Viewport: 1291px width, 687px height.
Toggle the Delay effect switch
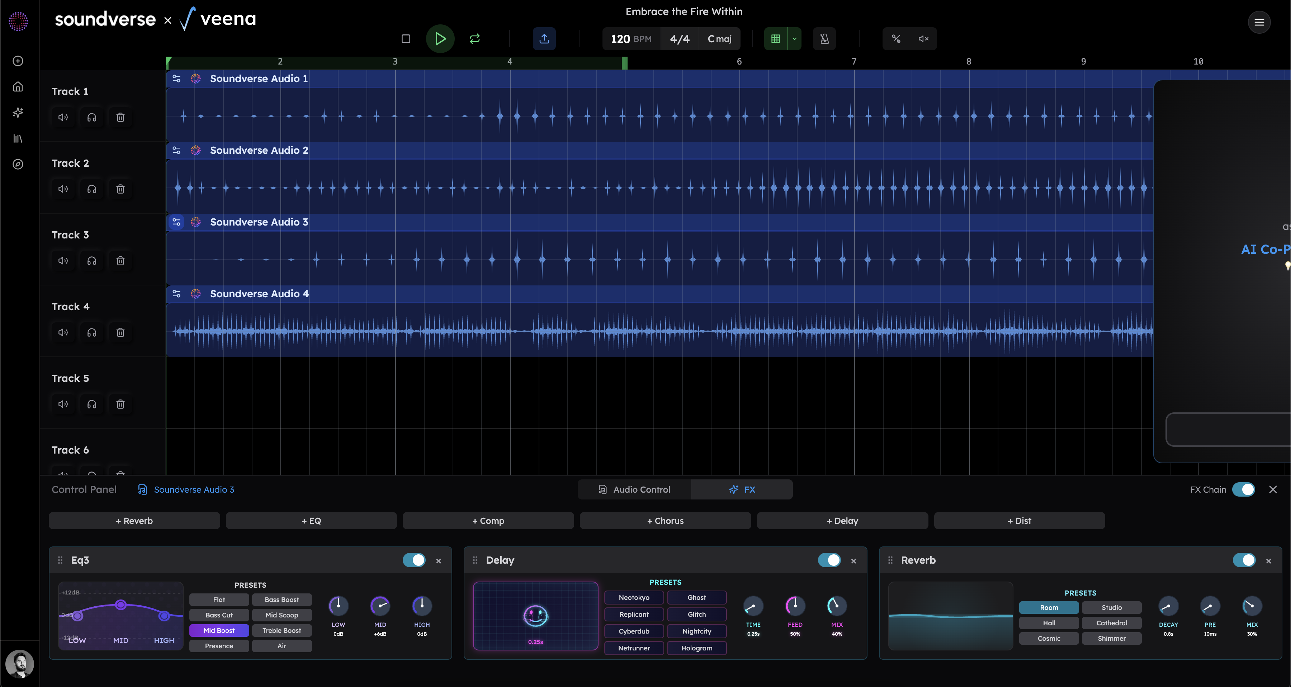829,560
